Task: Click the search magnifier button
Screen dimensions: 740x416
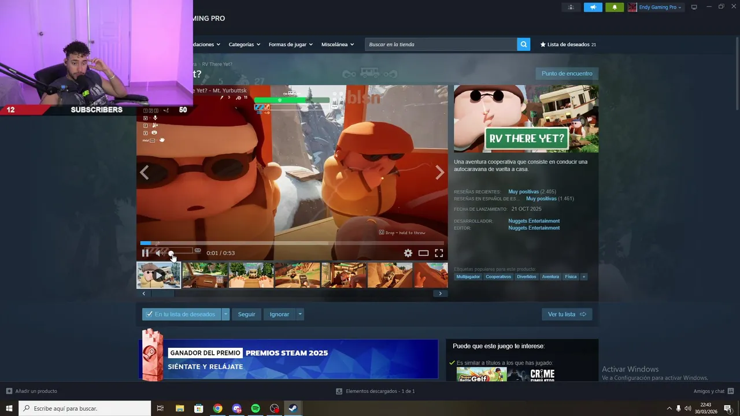Action: pyautogui.click(x=523, y=44)
